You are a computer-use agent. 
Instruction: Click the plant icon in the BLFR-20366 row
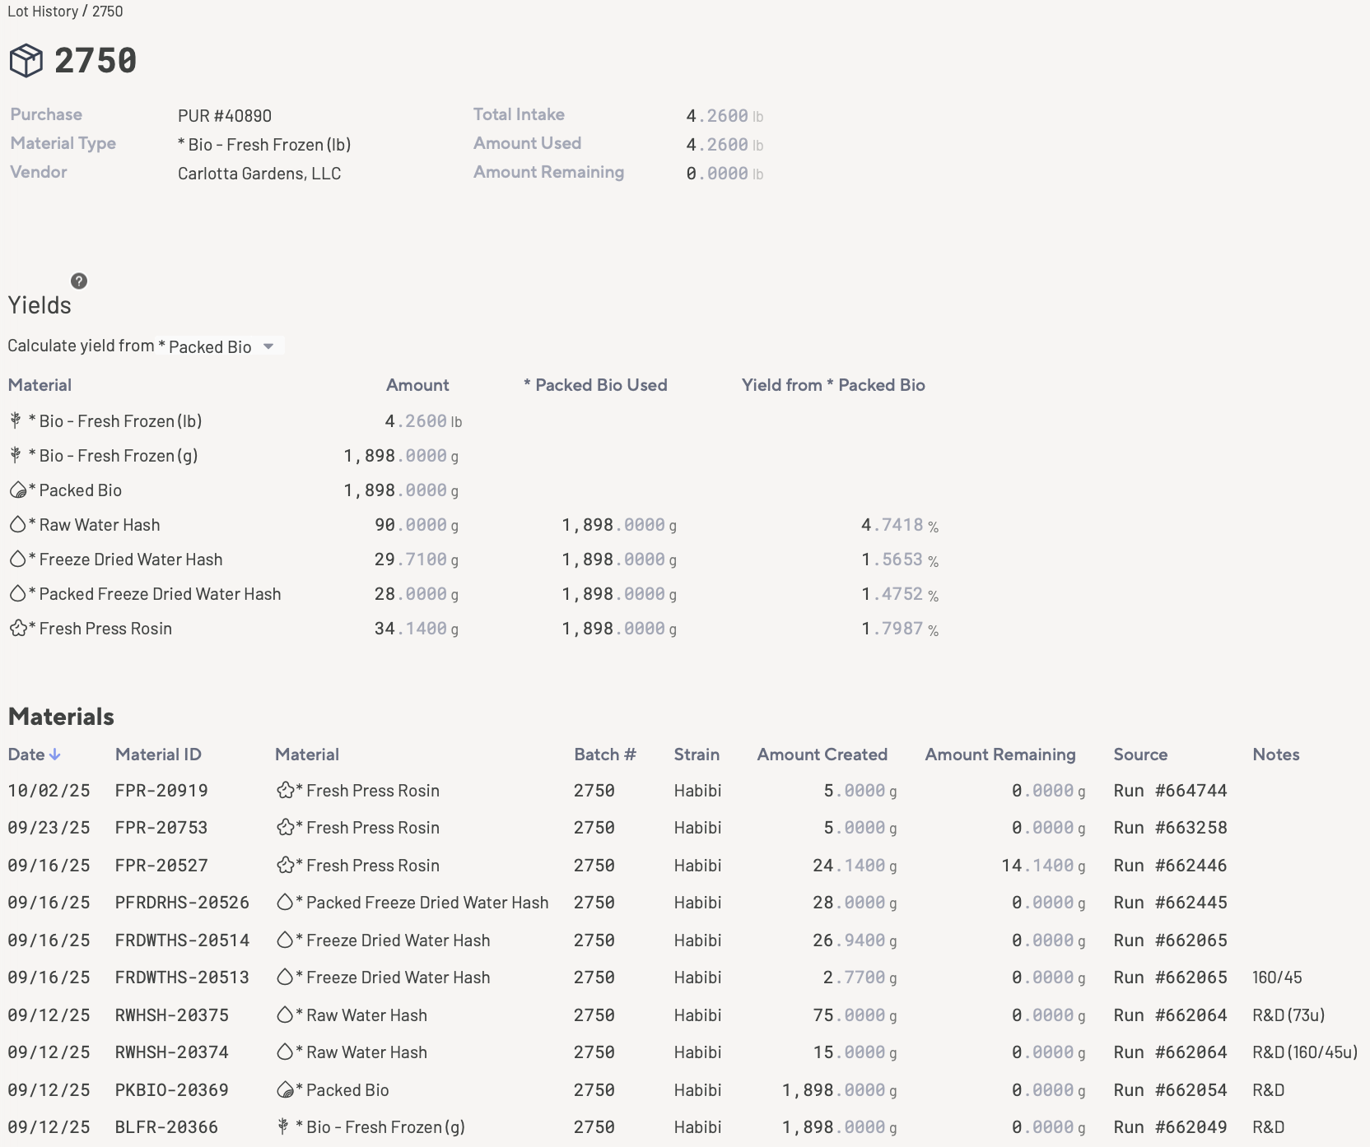[x=283, y=1127]
